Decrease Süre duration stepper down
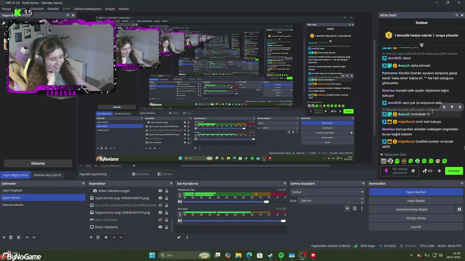This screenshot has width=465, height=261. (x=362, y=202)
